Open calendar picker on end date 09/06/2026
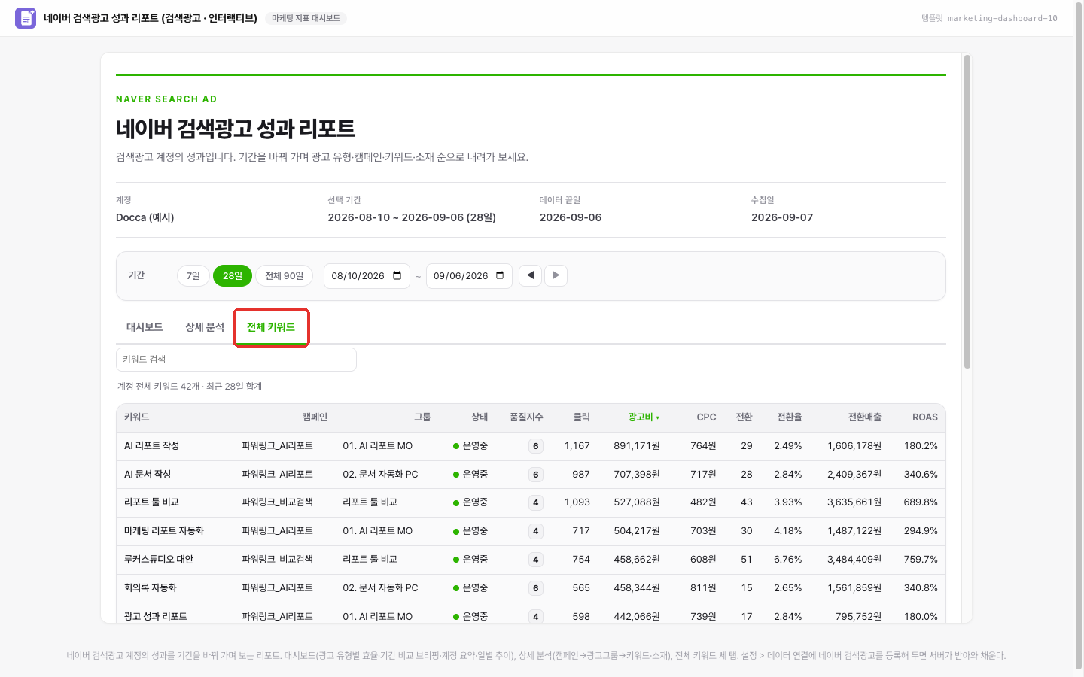This screenshot has height=677, width=1084. (500, 276)
